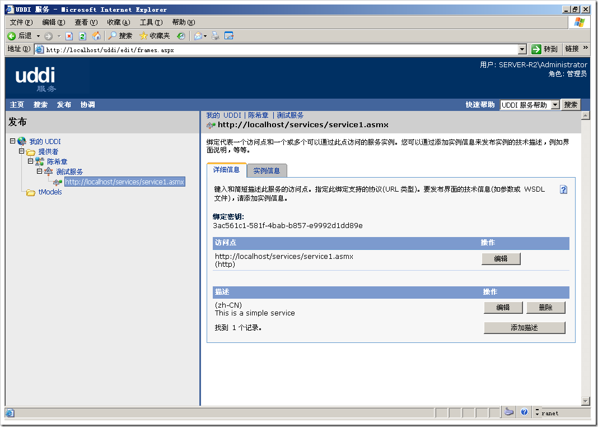This screenshot has height=427, width=598.
Task: Click the tModels folder icon
Action: tap(31, 192)
